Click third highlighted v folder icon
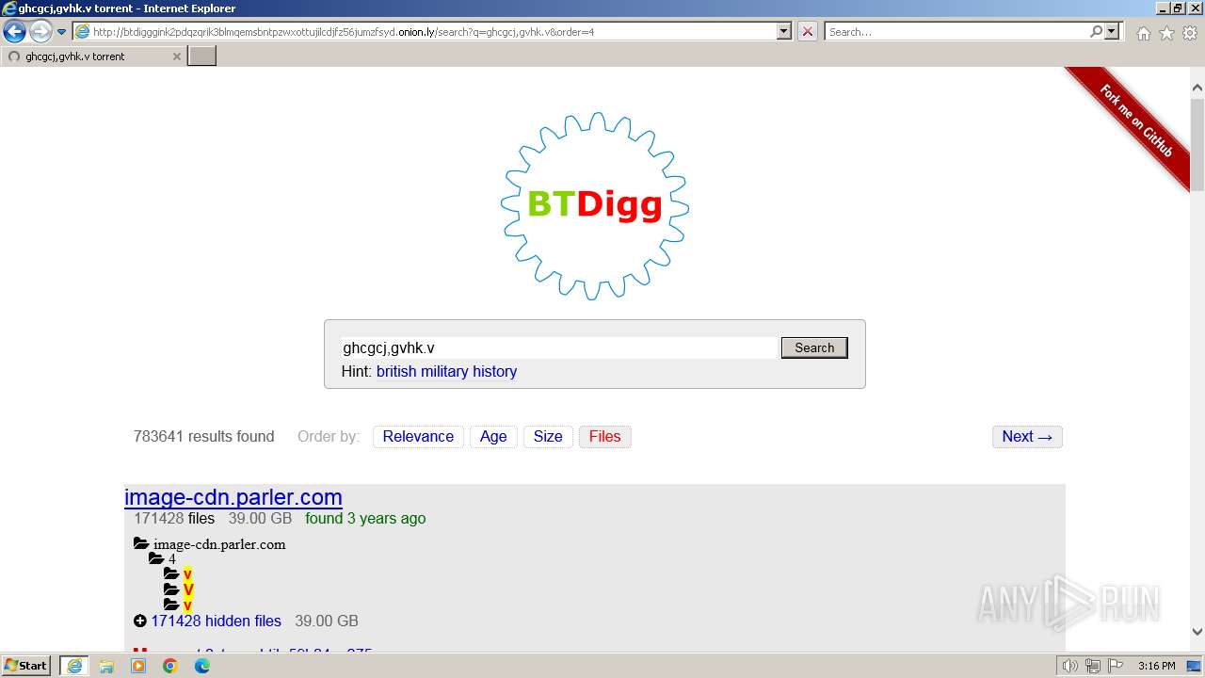 tap(171, 605)
